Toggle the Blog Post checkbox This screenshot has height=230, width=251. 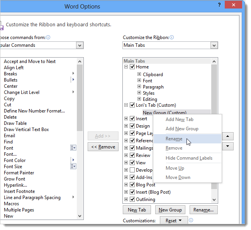[132, 185]
